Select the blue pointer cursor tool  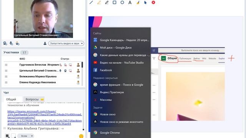pos(145,2)
